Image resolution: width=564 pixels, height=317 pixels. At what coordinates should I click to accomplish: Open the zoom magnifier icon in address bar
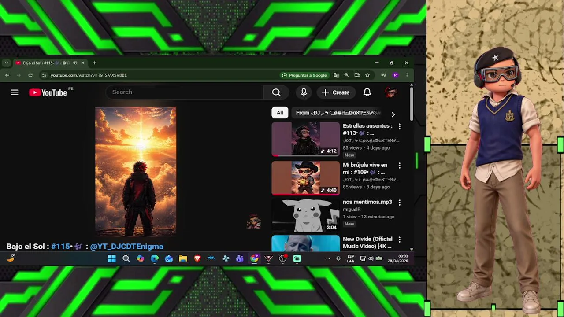coord(347,75)
